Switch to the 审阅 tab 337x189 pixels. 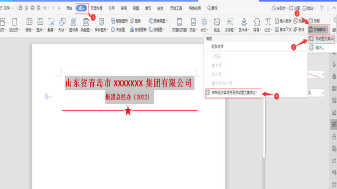coord(124,8)
